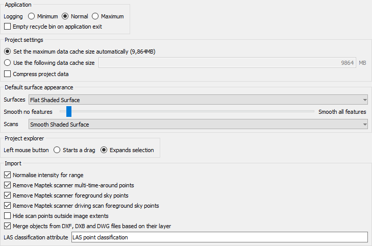Click the smooth features slider handle
Image resolution: width=372 pixels, height=246 pixels.
coord(69,111)
